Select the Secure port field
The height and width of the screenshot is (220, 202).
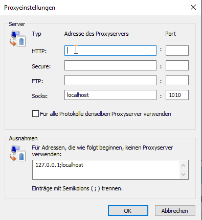177,65
